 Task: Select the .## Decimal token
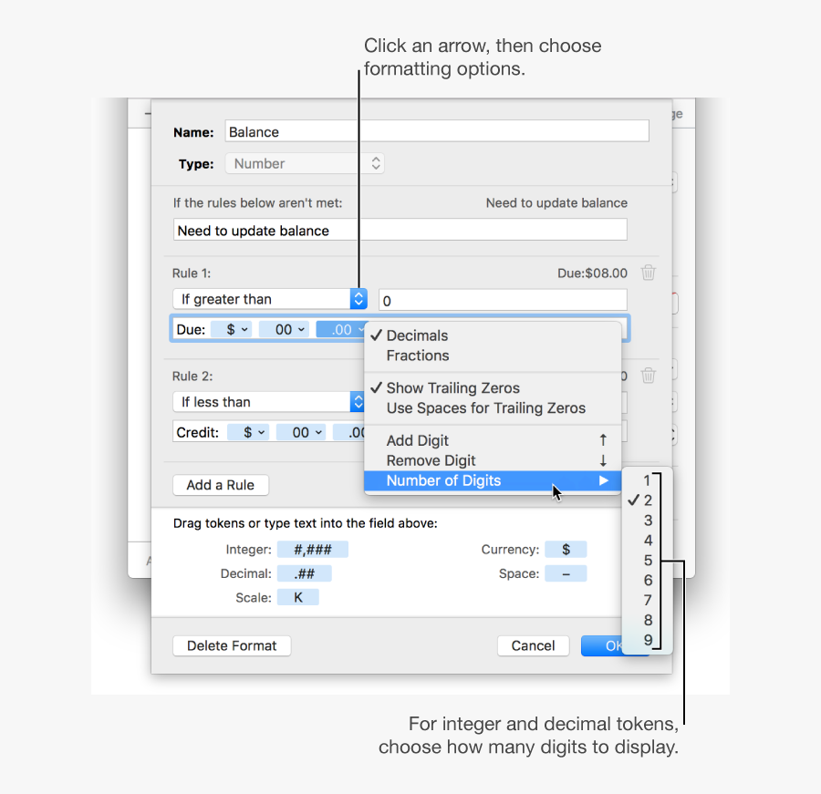click(305, 572)
